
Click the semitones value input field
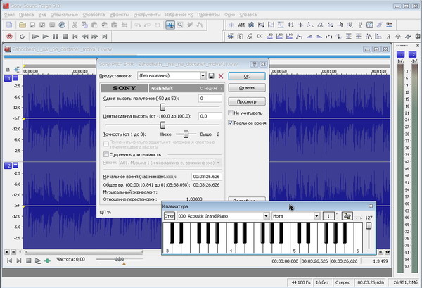coord(210,99)
